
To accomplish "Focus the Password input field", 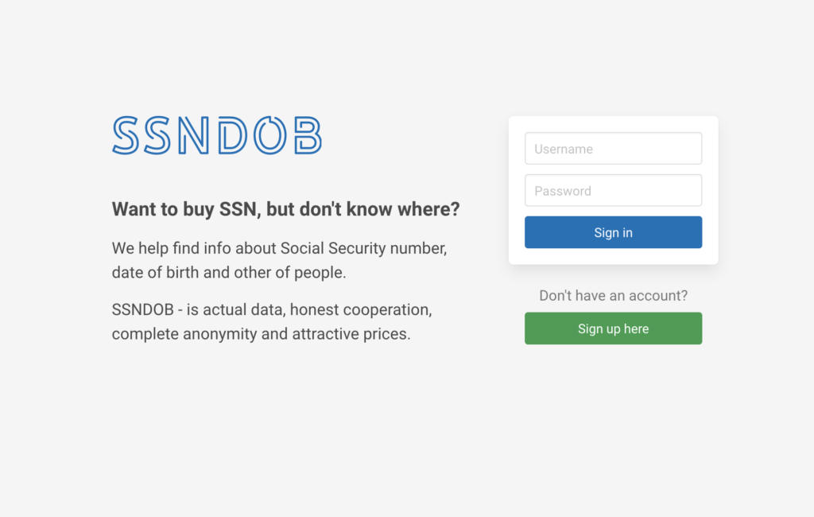I will [x=613, y=191].
